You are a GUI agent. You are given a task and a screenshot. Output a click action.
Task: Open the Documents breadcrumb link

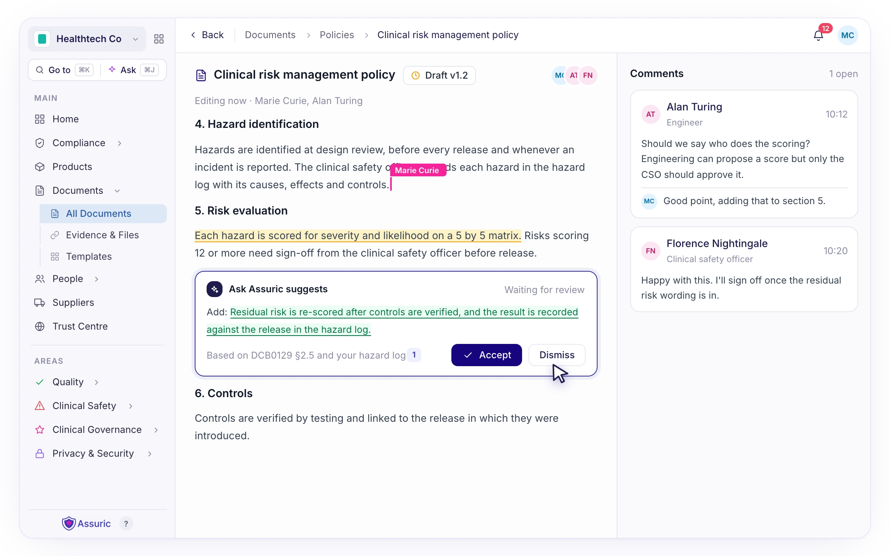pos(270,35)
